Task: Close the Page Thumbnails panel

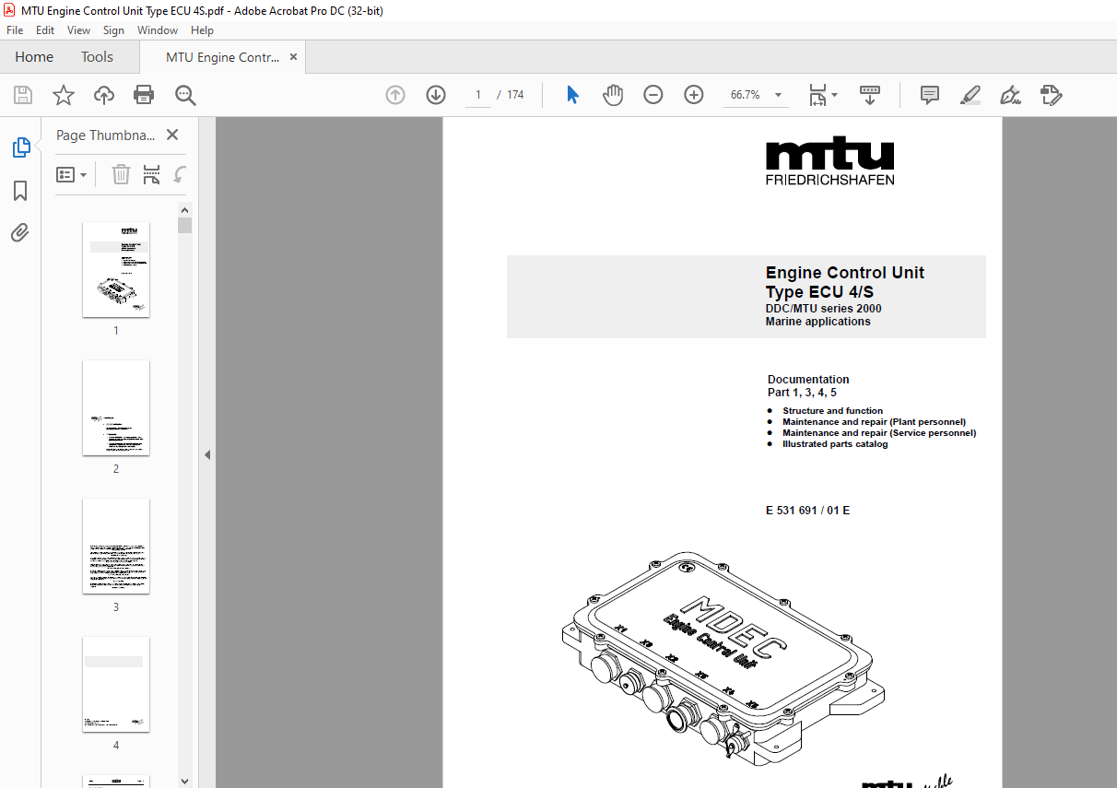Action: pos(172,135)
